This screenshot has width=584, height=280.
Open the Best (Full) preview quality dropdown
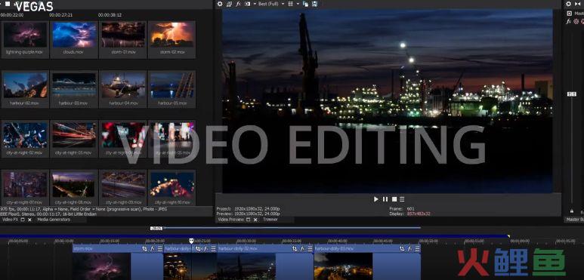coord(270,4)
